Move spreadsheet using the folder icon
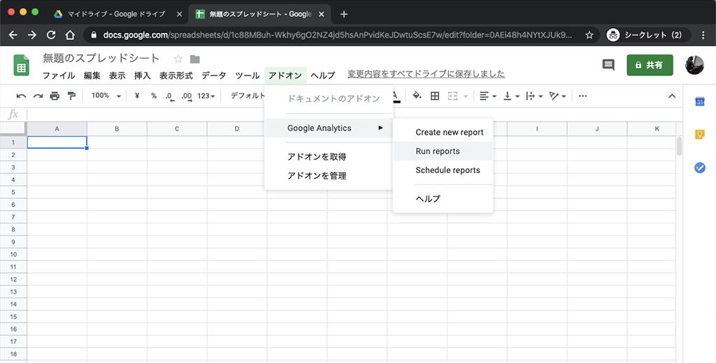Screen dimensions: 716x363 pyautogui.click(x=195, y=59)
